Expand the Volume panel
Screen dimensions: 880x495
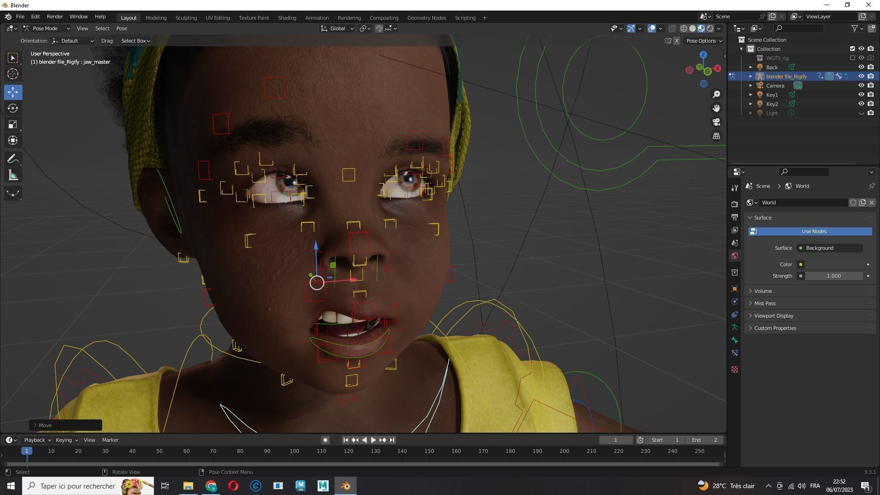coord(763,291)
